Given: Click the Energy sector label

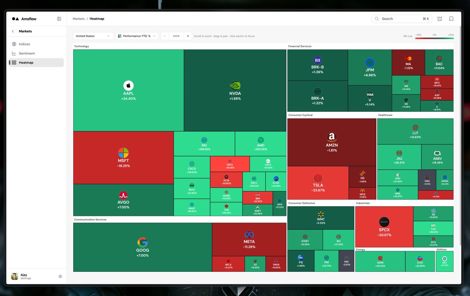Looking at the screenshot, I should pos(360,249).
